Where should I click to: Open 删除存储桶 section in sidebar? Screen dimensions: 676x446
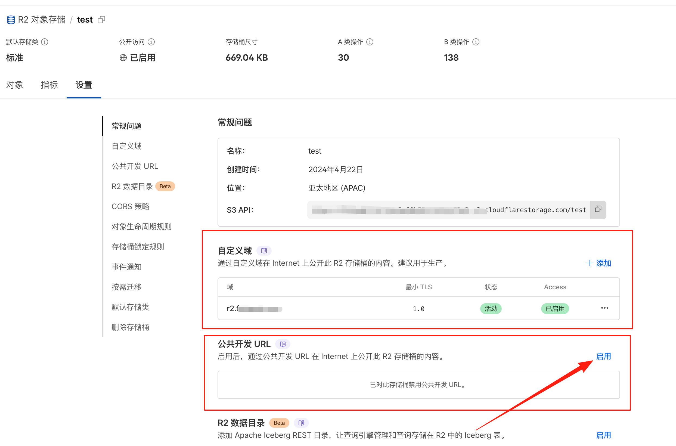pos(130,327)
